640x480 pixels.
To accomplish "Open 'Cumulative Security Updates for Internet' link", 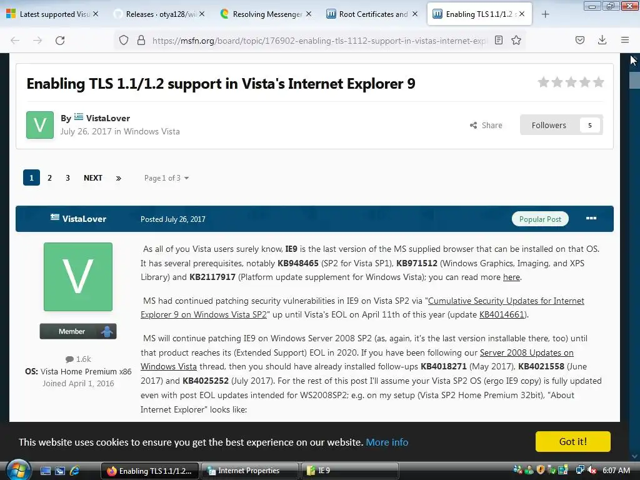I will [x=506, y=301].
